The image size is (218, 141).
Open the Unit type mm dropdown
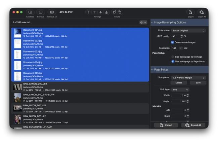(x=180, y=90)
